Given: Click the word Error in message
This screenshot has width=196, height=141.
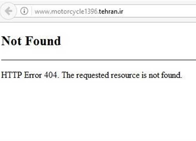Looking at the screenshot, I should (x=33, y=75).
